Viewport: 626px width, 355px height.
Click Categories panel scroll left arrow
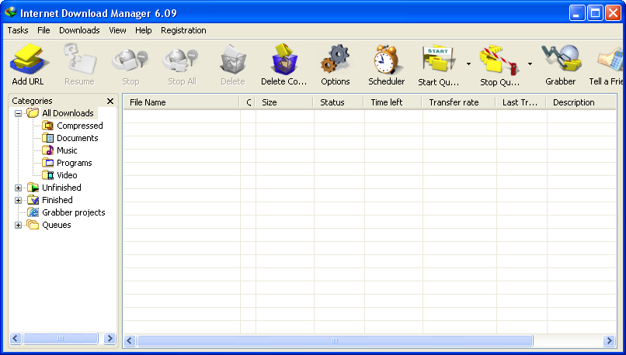click(x=16, y=339)
